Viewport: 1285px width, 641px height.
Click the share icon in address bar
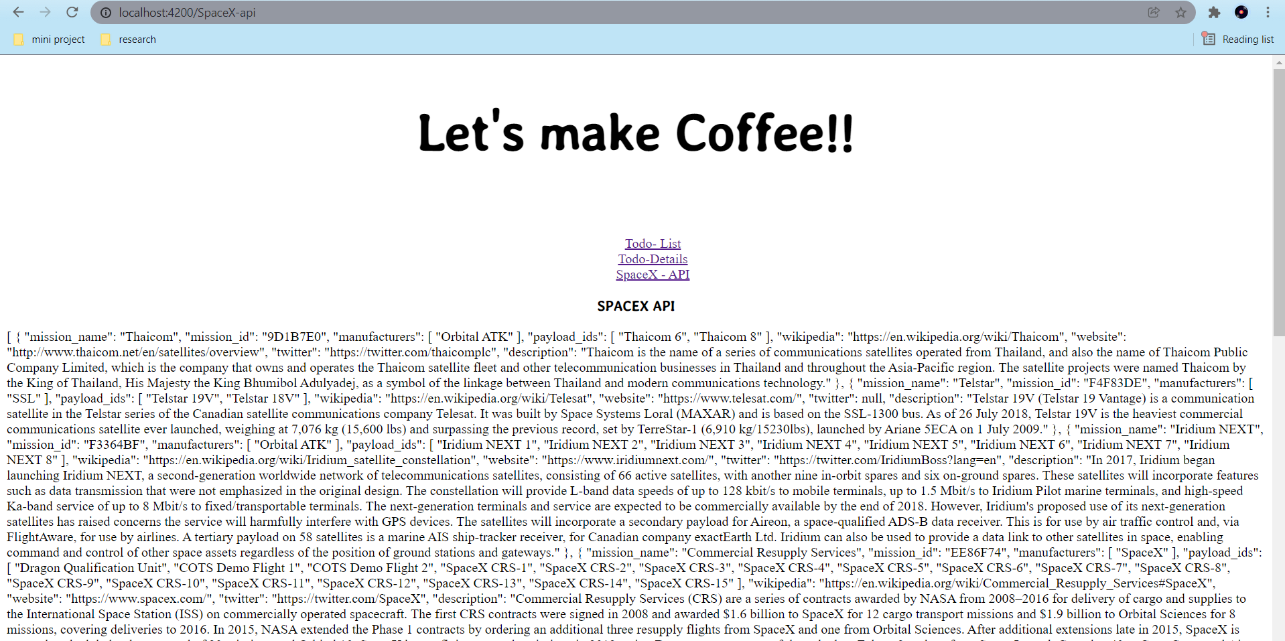[x=1154, y=12]
